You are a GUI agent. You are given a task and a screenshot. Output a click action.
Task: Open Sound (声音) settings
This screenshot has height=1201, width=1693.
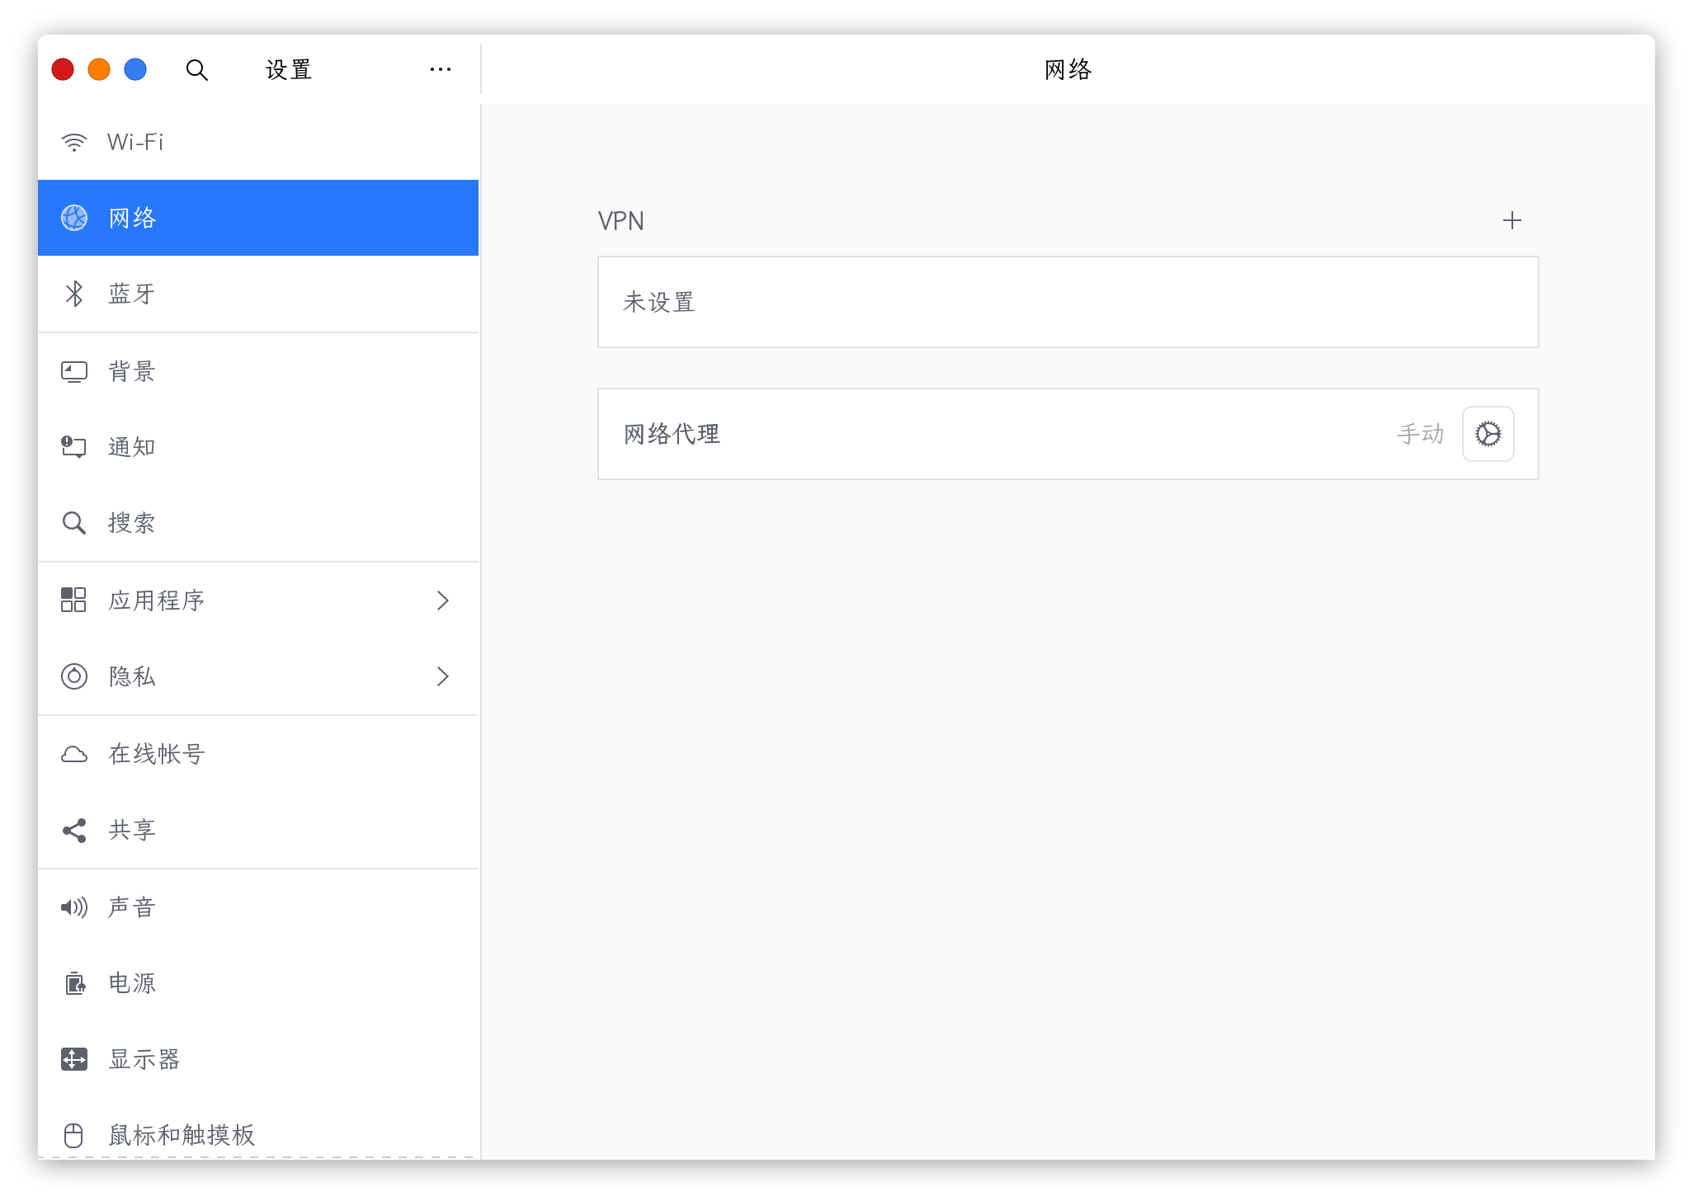point(132,907)
